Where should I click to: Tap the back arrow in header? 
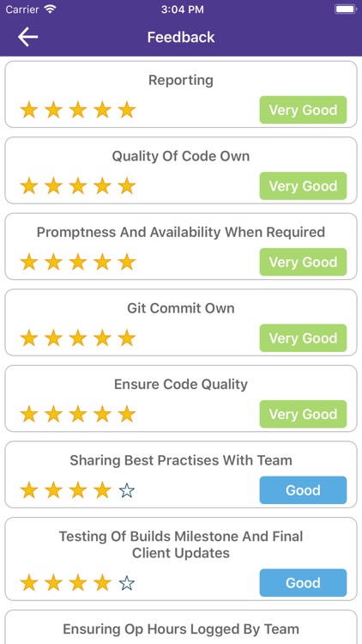tap(28, 37)
